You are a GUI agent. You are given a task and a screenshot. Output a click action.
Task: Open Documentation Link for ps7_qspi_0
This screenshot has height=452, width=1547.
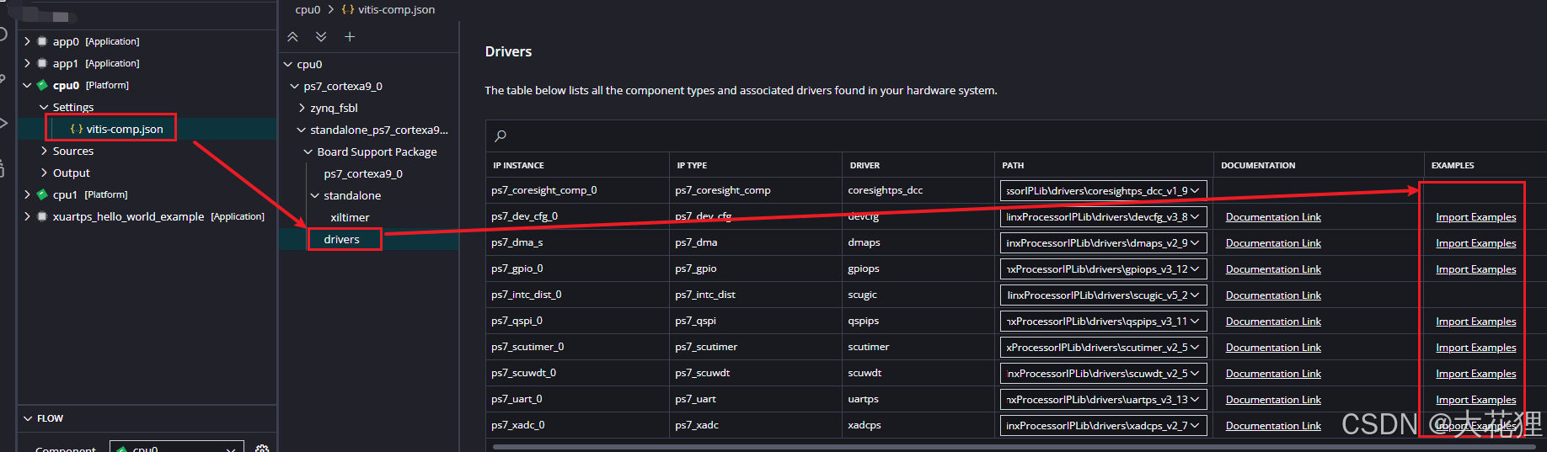1273,322
